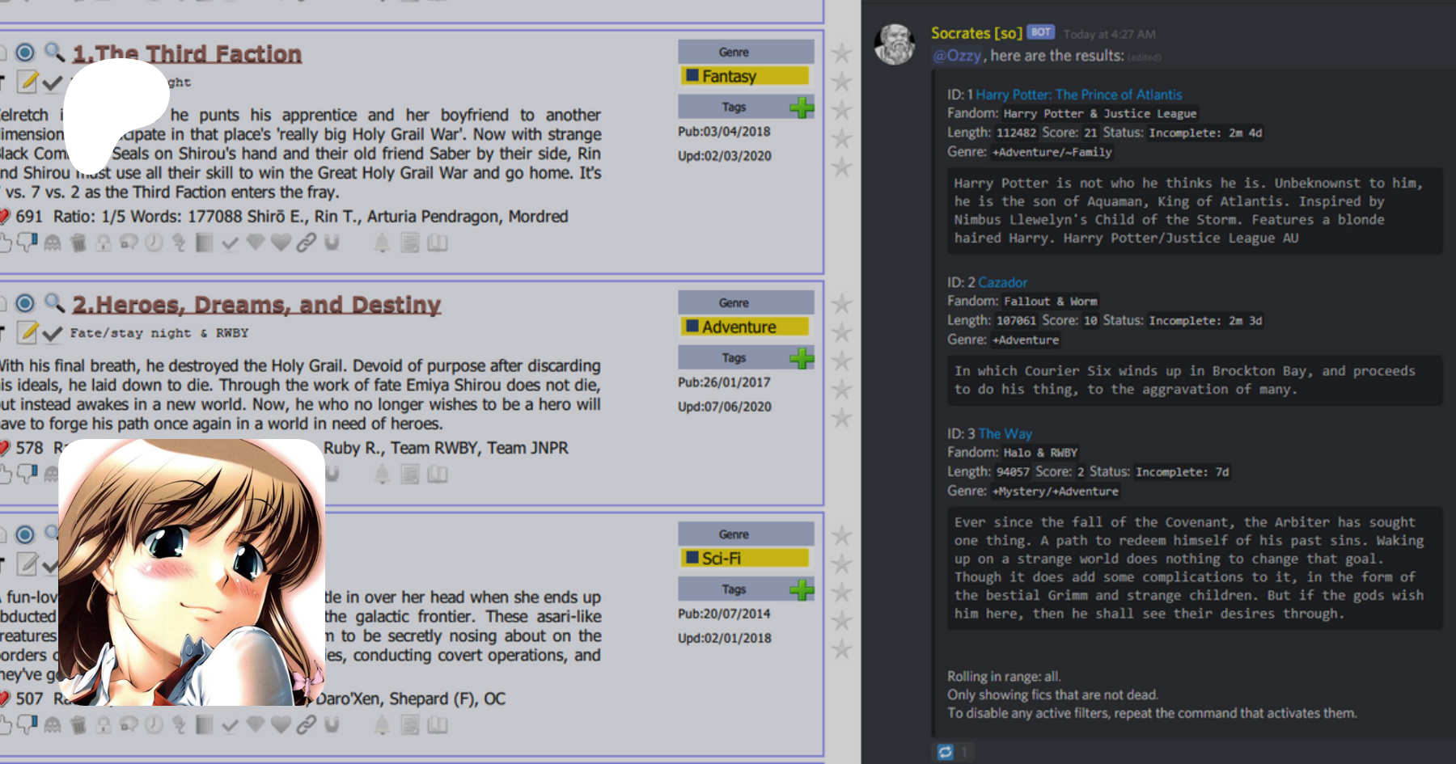The width and height of the screenshot is (1456, 764).
Task: Add a tag to Heroes, Dreams, and Destiny
Action: pos(802,358)
